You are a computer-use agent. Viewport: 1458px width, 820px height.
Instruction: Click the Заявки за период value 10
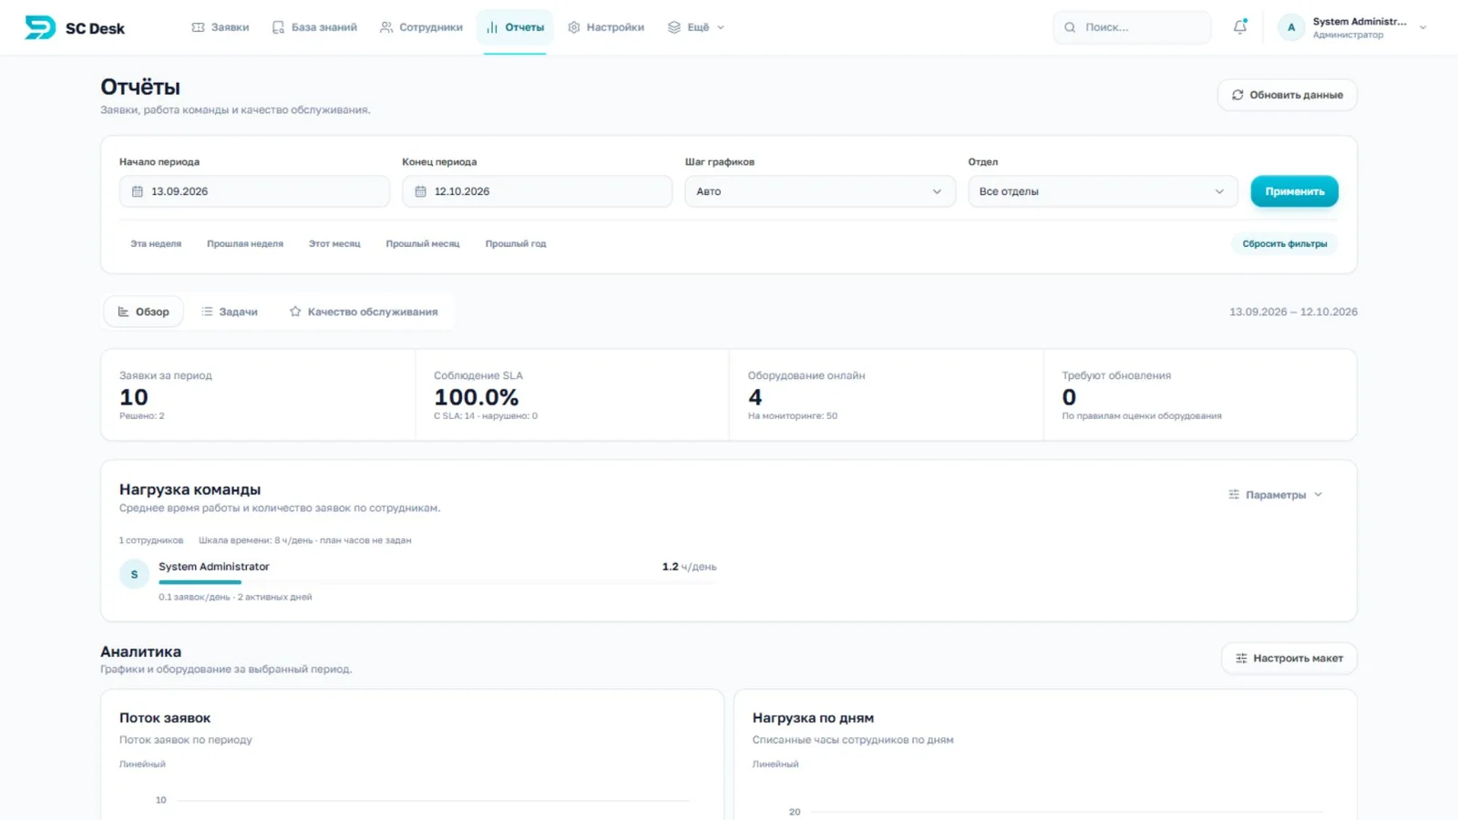click(x=134, y=397)
